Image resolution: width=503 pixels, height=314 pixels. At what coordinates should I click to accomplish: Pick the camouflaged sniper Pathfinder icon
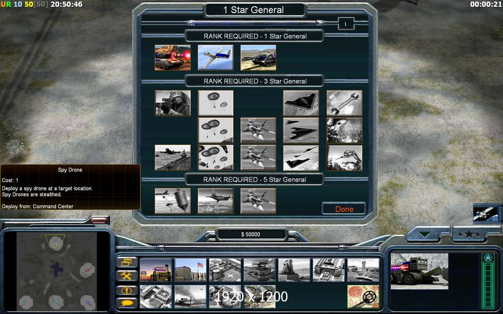pos(172,103)
